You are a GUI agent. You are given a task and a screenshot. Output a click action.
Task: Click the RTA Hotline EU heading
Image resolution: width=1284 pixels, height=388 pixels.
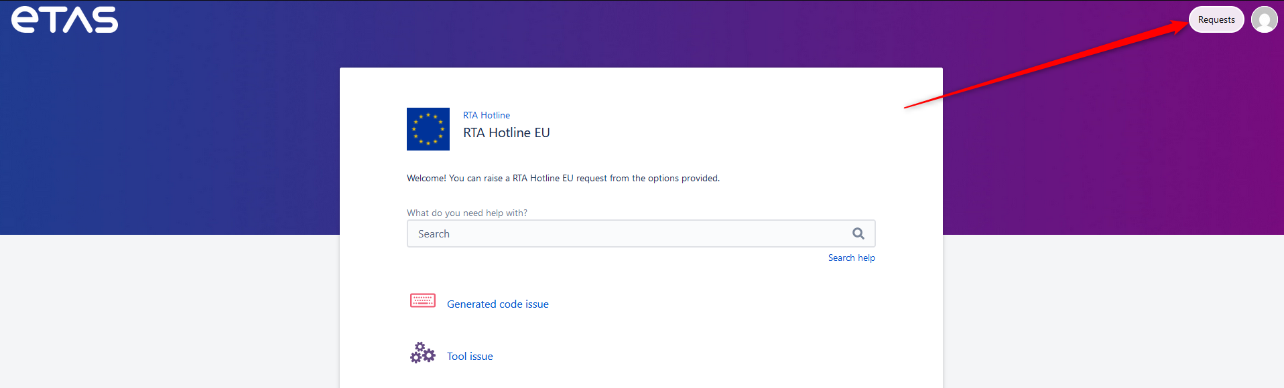[x=507, y=132]
